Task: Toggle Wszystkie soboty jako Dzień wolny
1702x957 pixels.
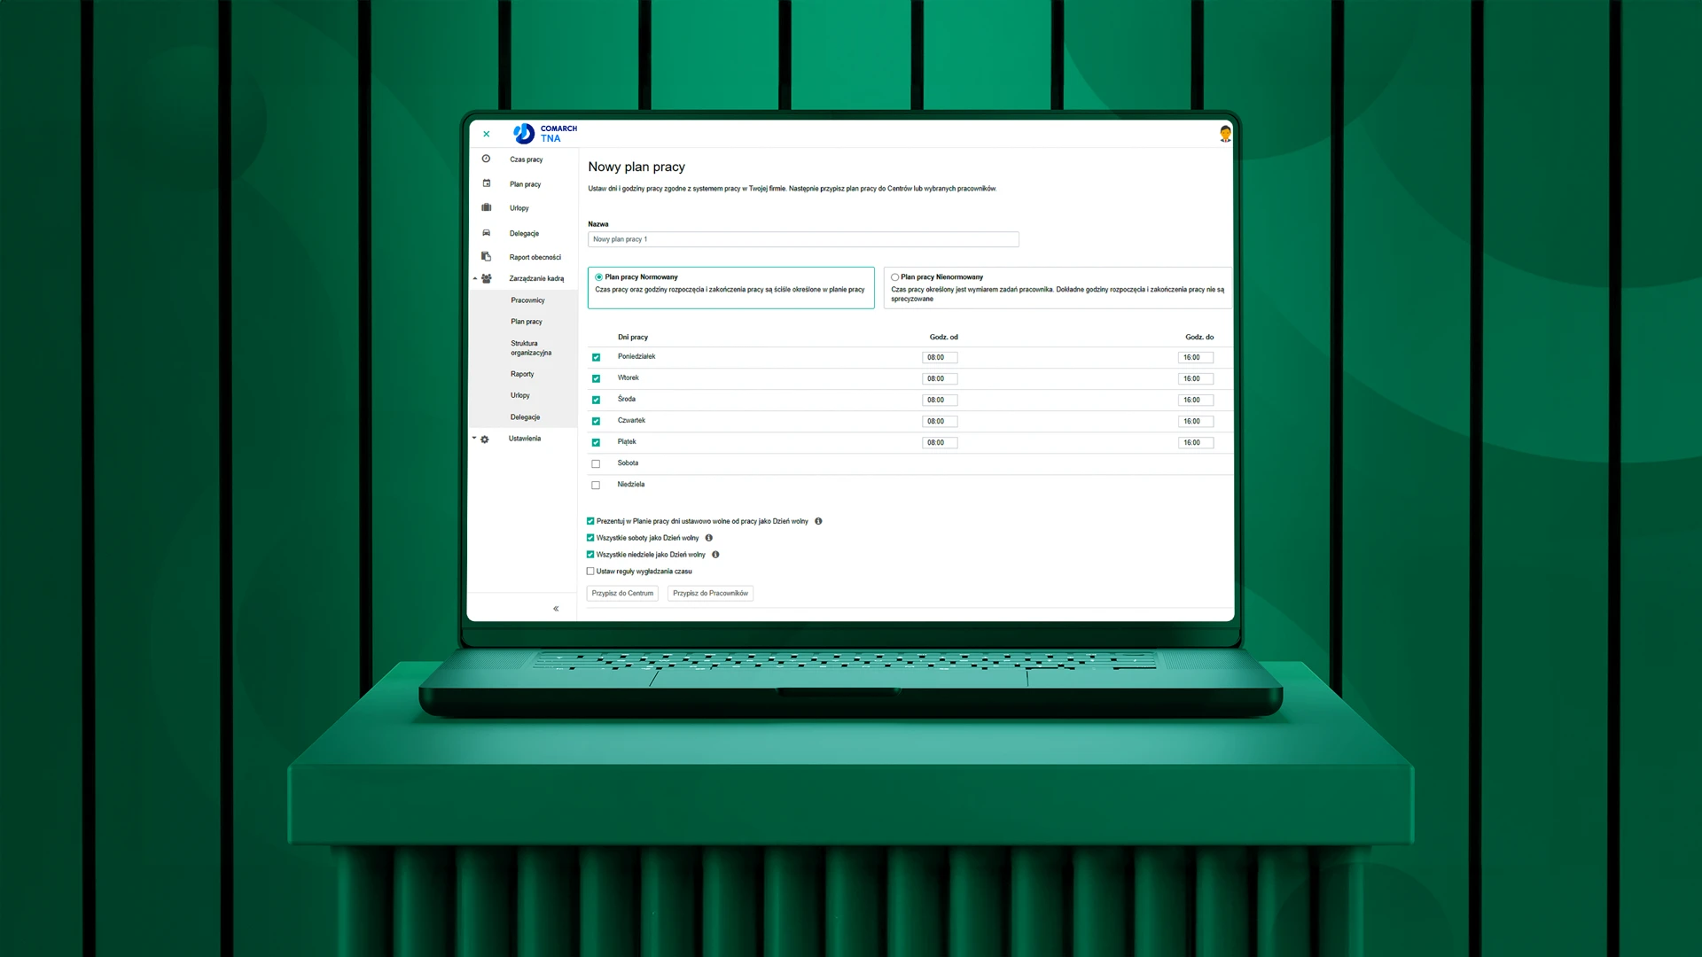Action: pos(590,538)
